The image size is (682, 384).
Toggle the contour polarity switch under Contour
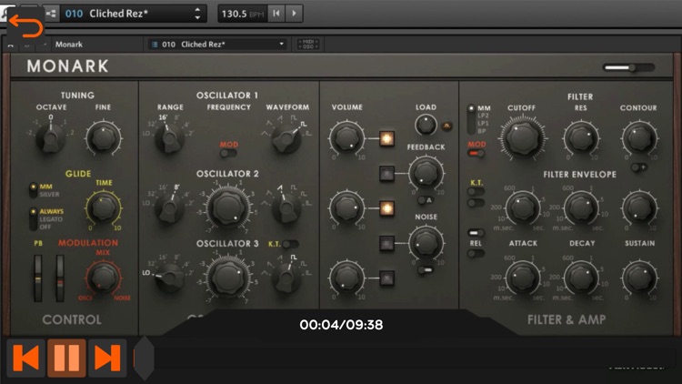(639, 167)
